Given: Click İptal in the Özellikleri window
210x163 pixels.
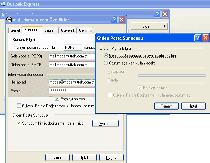Looking at the screenshot, I should [x=85, y=158].
